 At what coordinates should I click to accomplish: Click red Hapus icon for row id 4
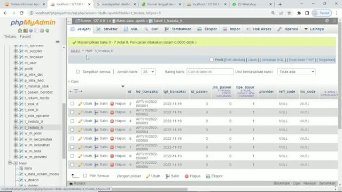click(112, 121)
